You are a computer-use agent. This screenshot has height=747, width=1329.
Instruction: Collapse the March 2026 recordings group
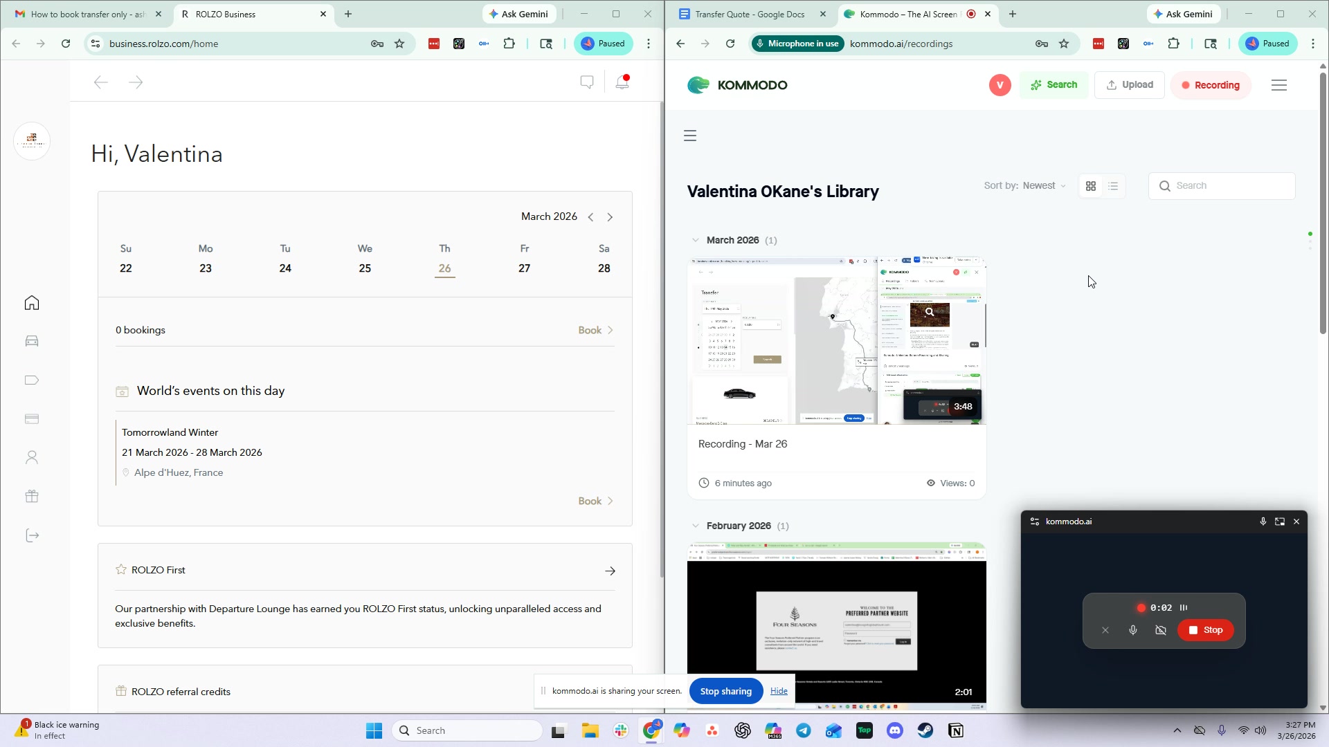[695, 240]
